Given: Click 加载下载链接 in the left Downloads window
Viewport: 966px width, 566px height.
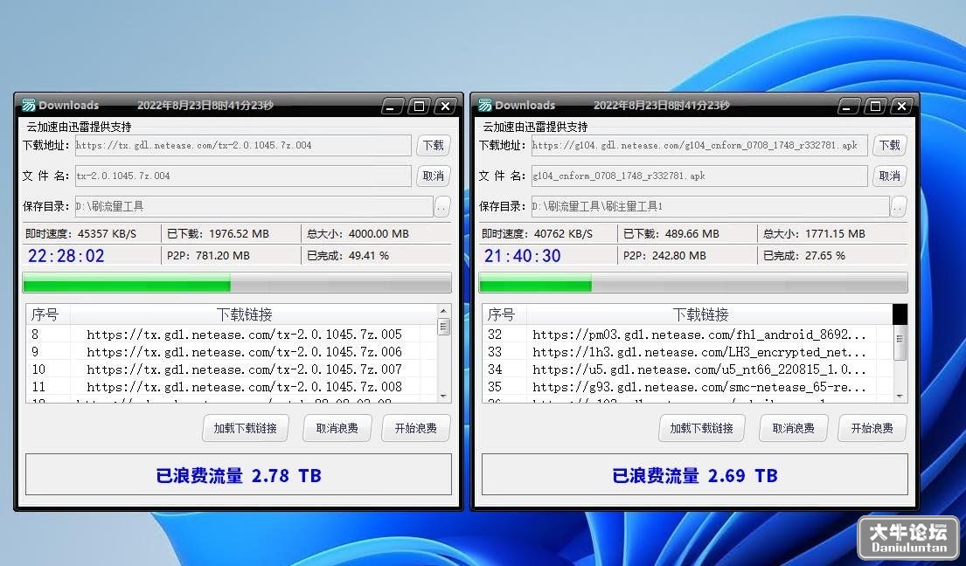Looking at the screenshot, I should point(245,428).
